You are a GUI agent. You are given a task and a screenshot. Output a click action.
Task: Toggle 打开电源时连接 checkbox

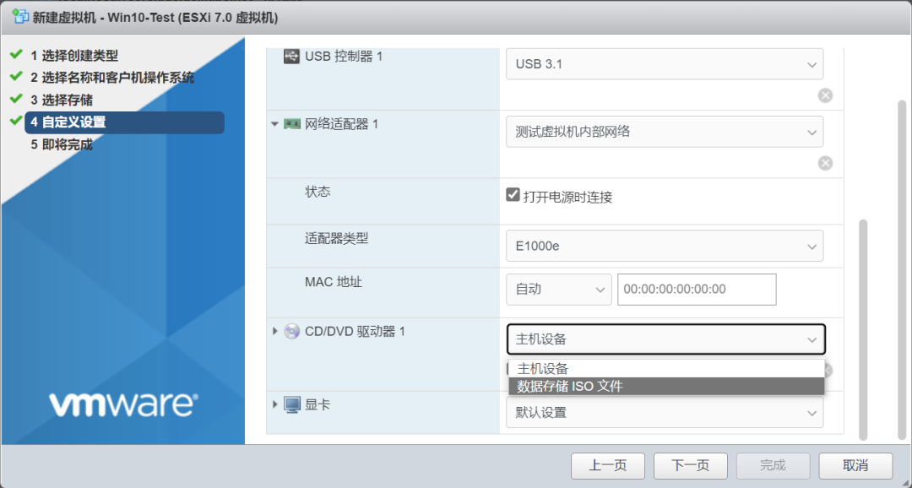(x=513, y=195)
